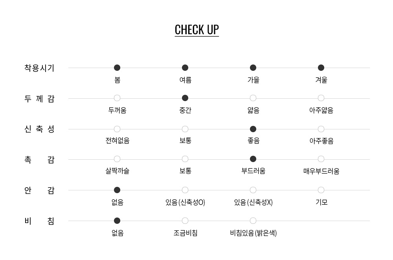The image size is (393, 260).
Task: Pick the 살짝까슬 texture circle
Action: point(117,159)
